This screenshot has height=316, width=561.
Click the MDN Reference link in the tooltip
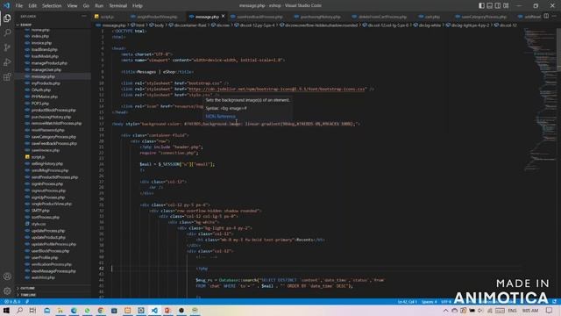[220, 117]
